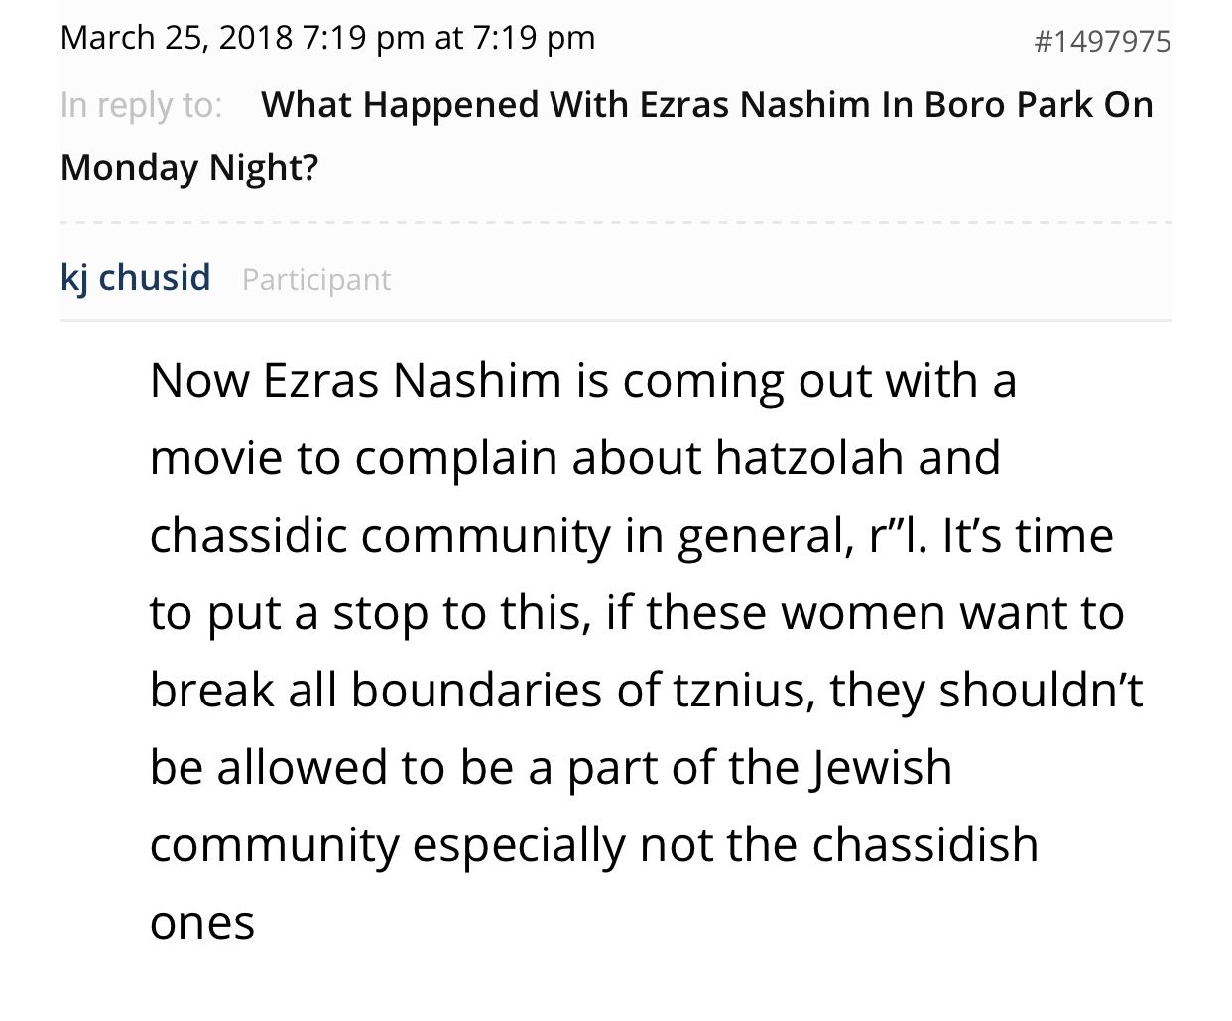Viewport: 1232px width, 1021px height.
Task: Click the word "chassidish" in the post
Action: [924, 844]
